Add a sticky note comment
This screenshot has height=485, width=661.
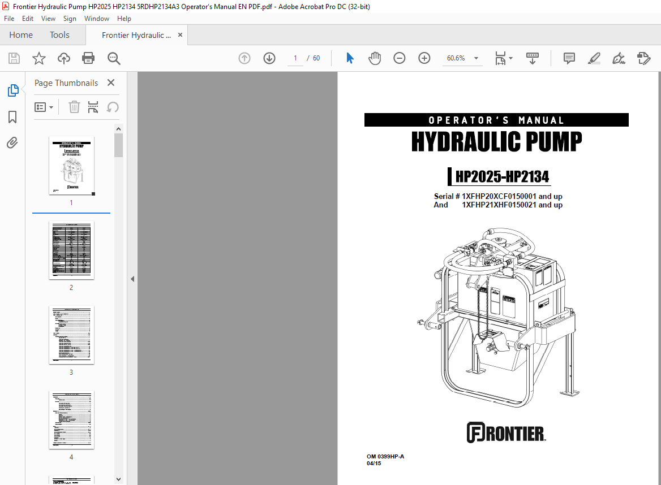click(x=569, y=58)
